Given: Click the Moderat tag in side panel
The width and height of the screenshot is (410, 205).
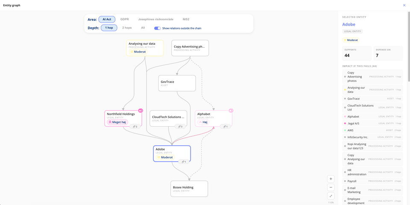Looking at the screenshot, I should pyautogui.click(x=351, y=40).
